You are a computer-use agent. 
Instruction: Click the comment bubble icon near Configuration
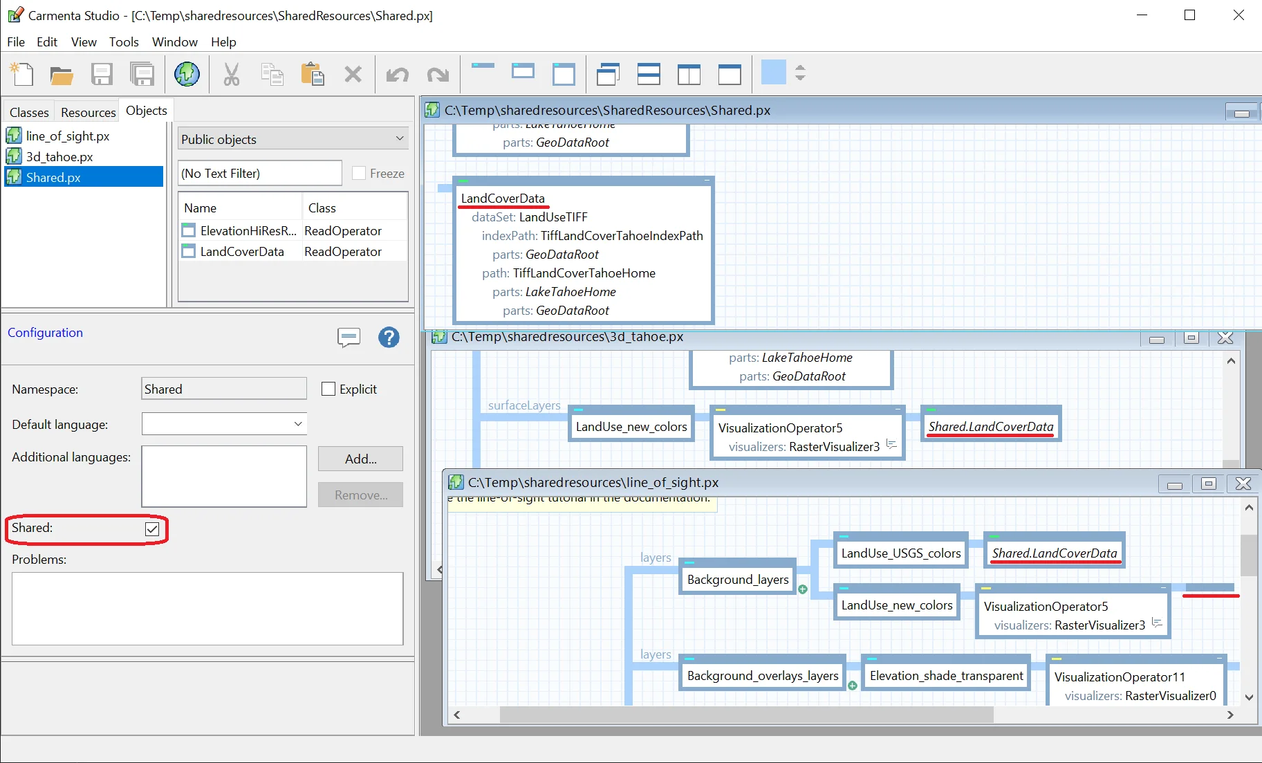click(x=349, y=338)
